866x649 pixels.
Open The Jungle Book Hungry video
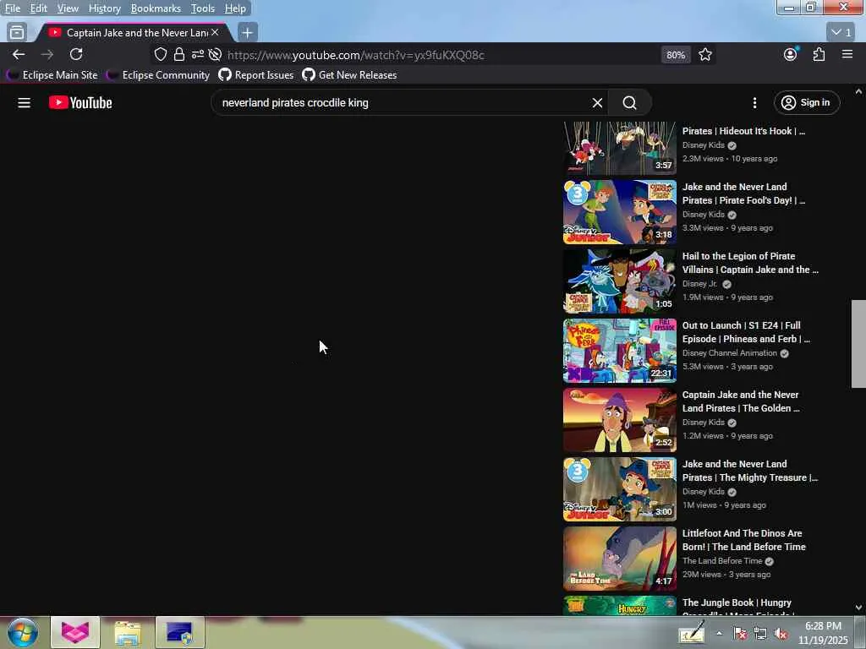pos(737,606)
